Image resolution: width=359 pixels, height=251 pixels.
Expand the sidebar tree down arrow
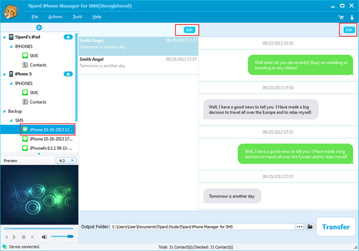tap(39, 154)
